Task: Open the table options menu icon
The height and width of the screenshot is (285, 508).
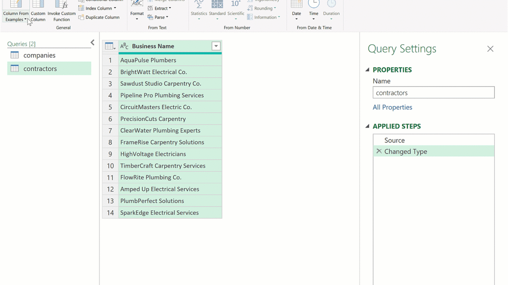Action: coord(110,46)
